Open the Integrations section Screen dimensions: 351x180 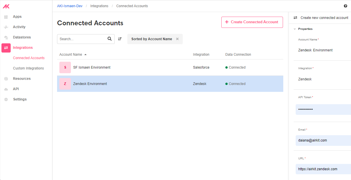tap(23, 48)
